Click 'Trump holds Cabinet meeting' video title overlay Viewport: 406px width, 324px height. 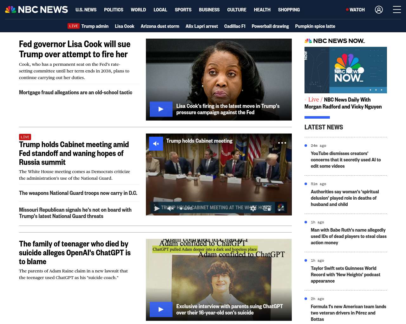pos(199,141)
